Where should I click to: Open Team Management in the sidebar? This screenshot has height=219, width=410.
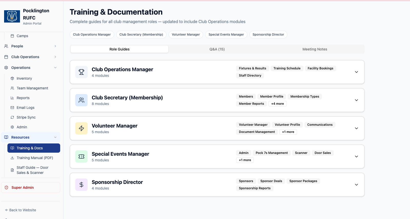tap(34, 88)
